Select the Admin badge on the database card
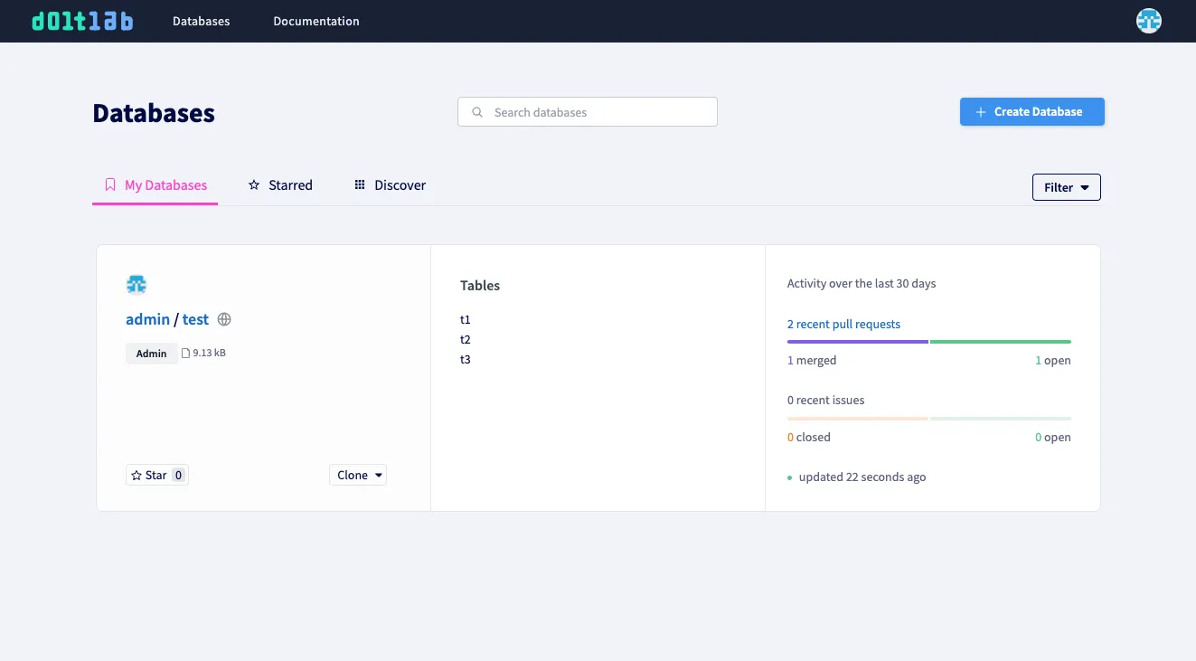 click(x=151, y=353)
